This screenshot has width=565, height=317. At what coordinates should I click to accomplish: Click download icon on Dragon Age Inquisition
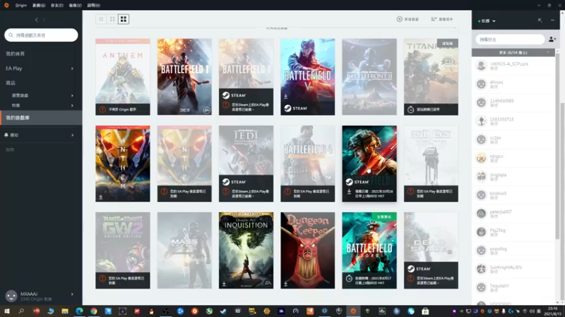tap(224, 284)
